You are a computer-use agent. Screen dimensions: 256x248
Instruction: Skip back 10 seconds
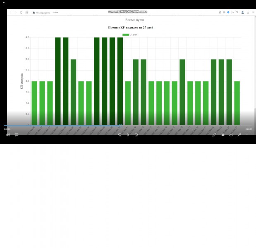[x=120, y=135]
